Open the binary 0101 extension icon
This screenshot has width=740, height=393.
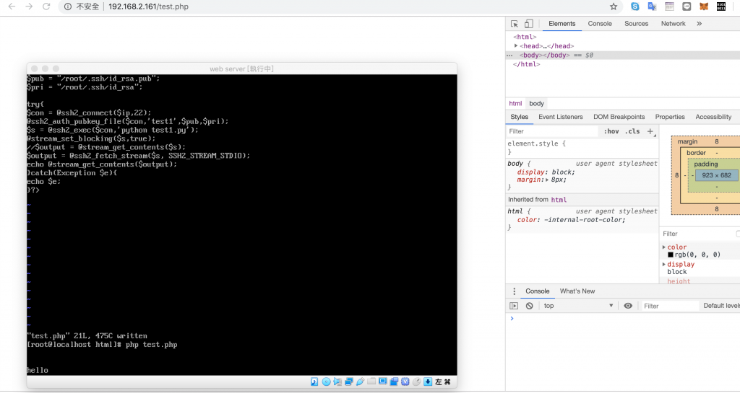[721, 6]
